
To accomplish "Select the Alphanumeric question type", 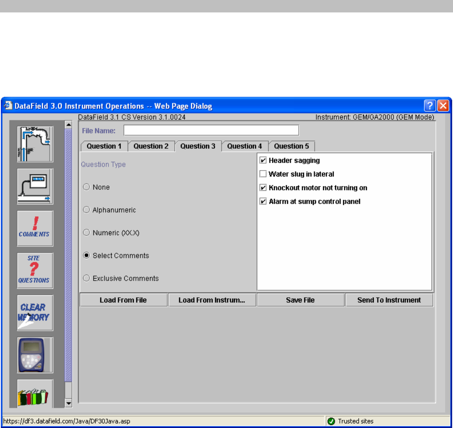I will 87,210.
